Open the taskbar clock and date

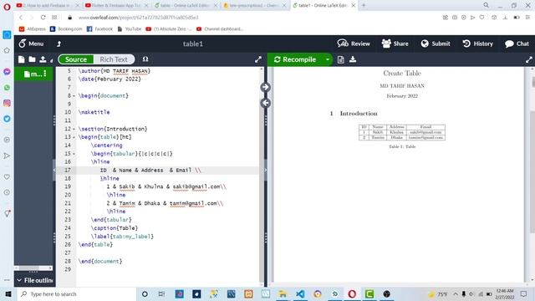pyautogui.click(x=505, y=293)
